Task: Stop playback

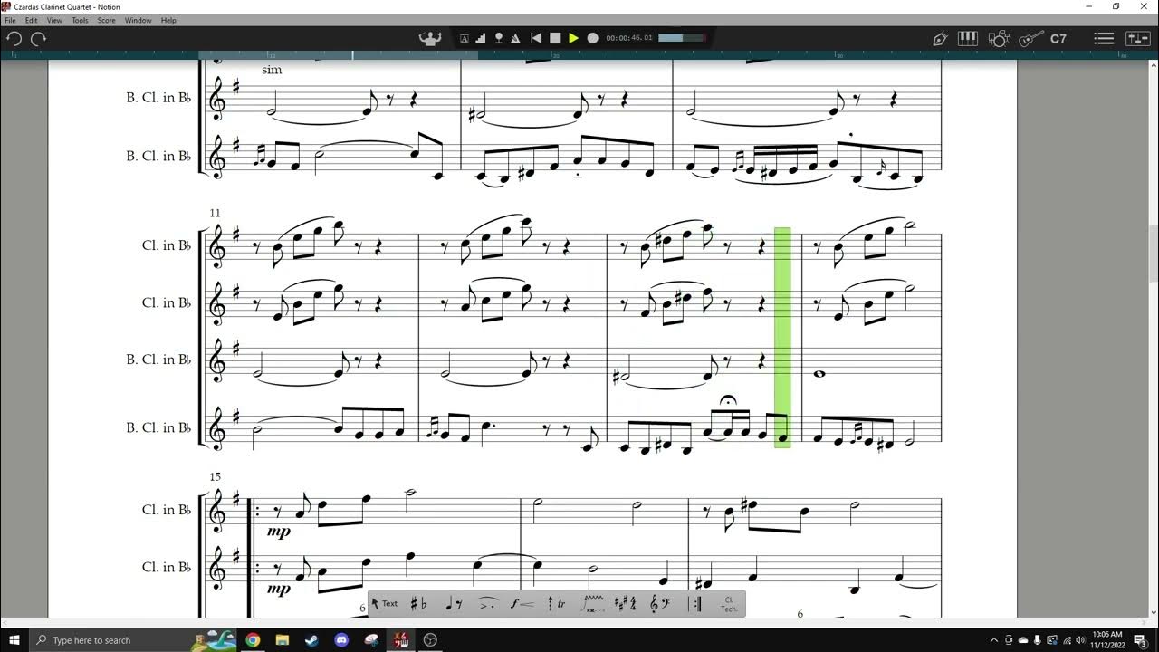Action: click(x=554, y=38)
